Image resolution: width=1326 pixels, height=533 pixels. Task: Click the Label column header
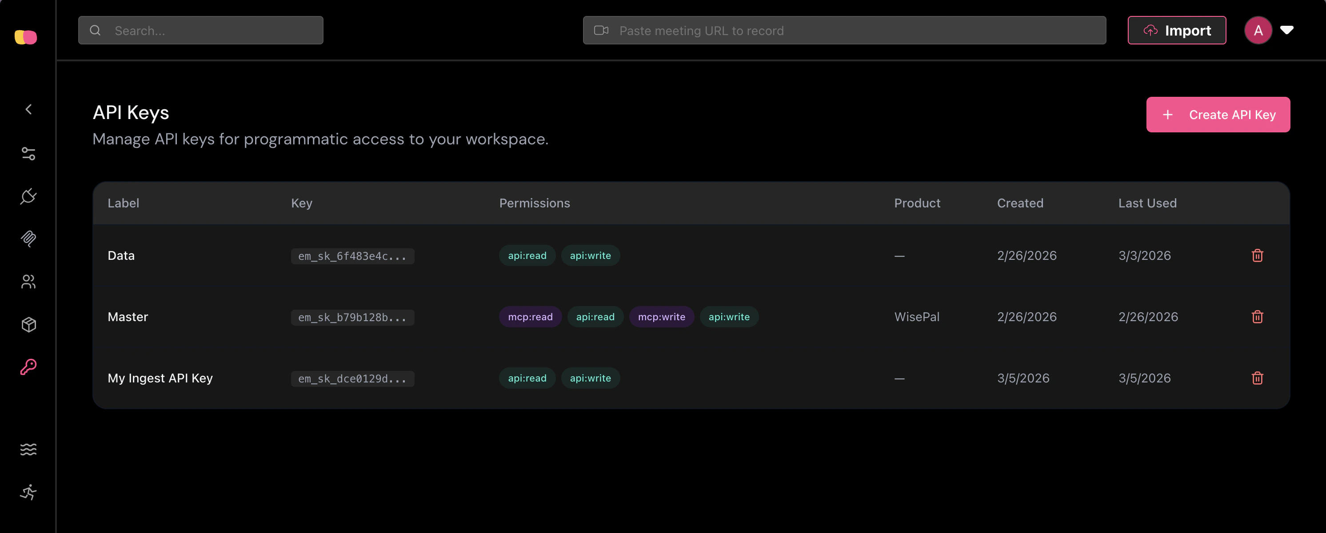(x=124, y=203)
